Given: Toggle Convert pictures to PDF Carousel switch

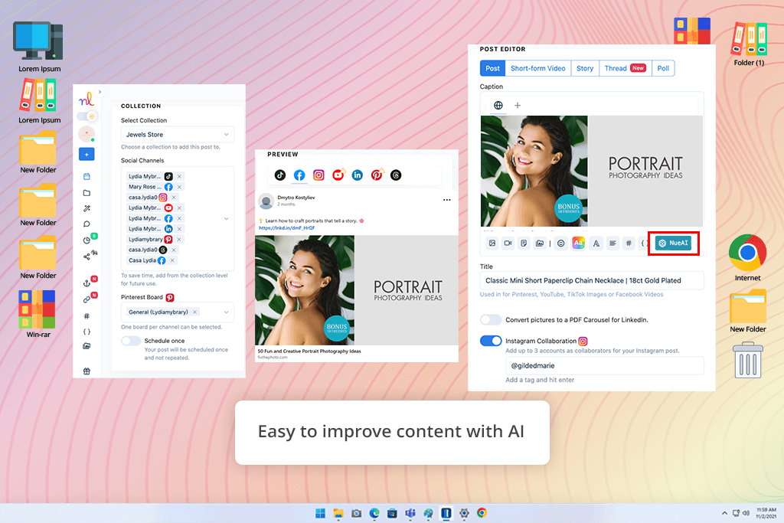Looking at the screenshot, I should click(491, 319).
